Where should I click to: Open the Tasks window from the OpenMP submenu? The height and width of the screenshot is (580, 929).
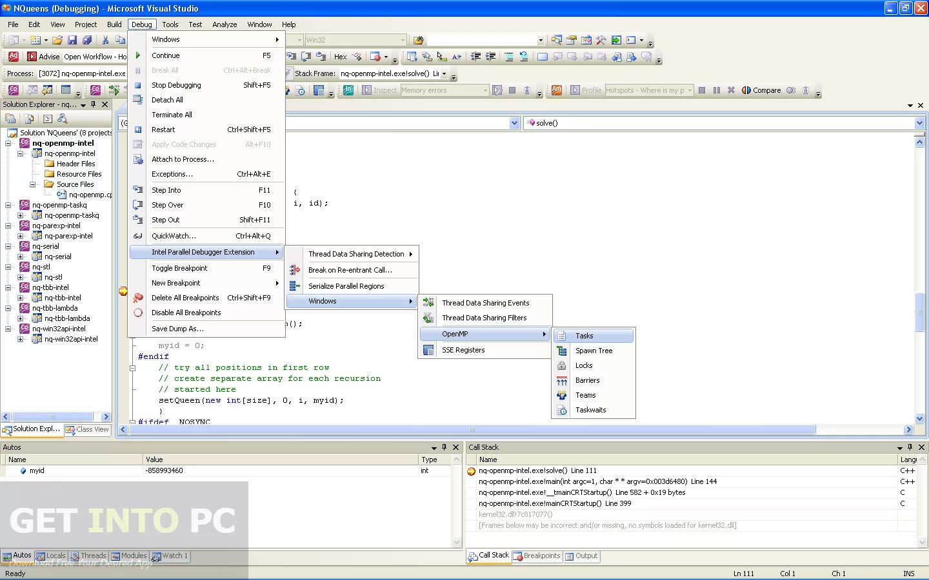pyautogui.click(x=594, y=336)
